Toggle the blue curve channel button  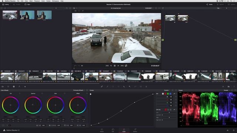(170, 94)
